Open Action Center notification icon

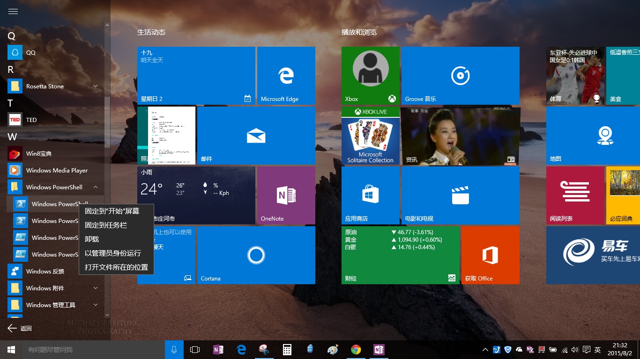tap(586, 350)
